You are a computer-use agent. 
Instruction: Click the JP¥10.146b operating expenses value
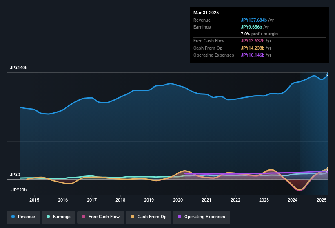point(253,55)
